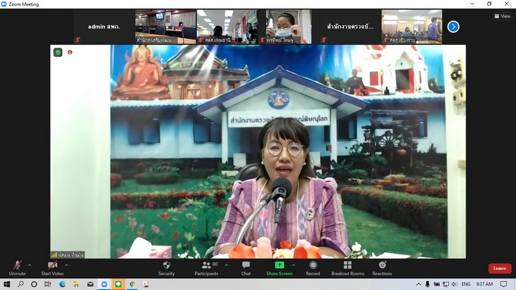Click the microphone icon in system tray
Image resolution: width=516 pixels, height=290 pixels.
coord(427,284)
